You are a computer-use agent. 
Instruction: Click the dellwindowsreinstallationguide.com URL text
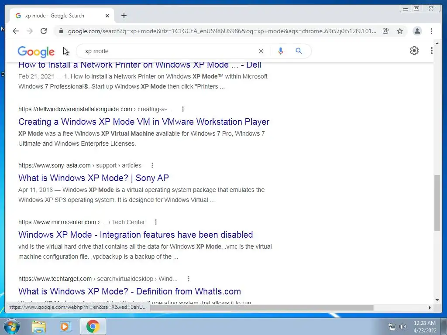click(75, 109)
